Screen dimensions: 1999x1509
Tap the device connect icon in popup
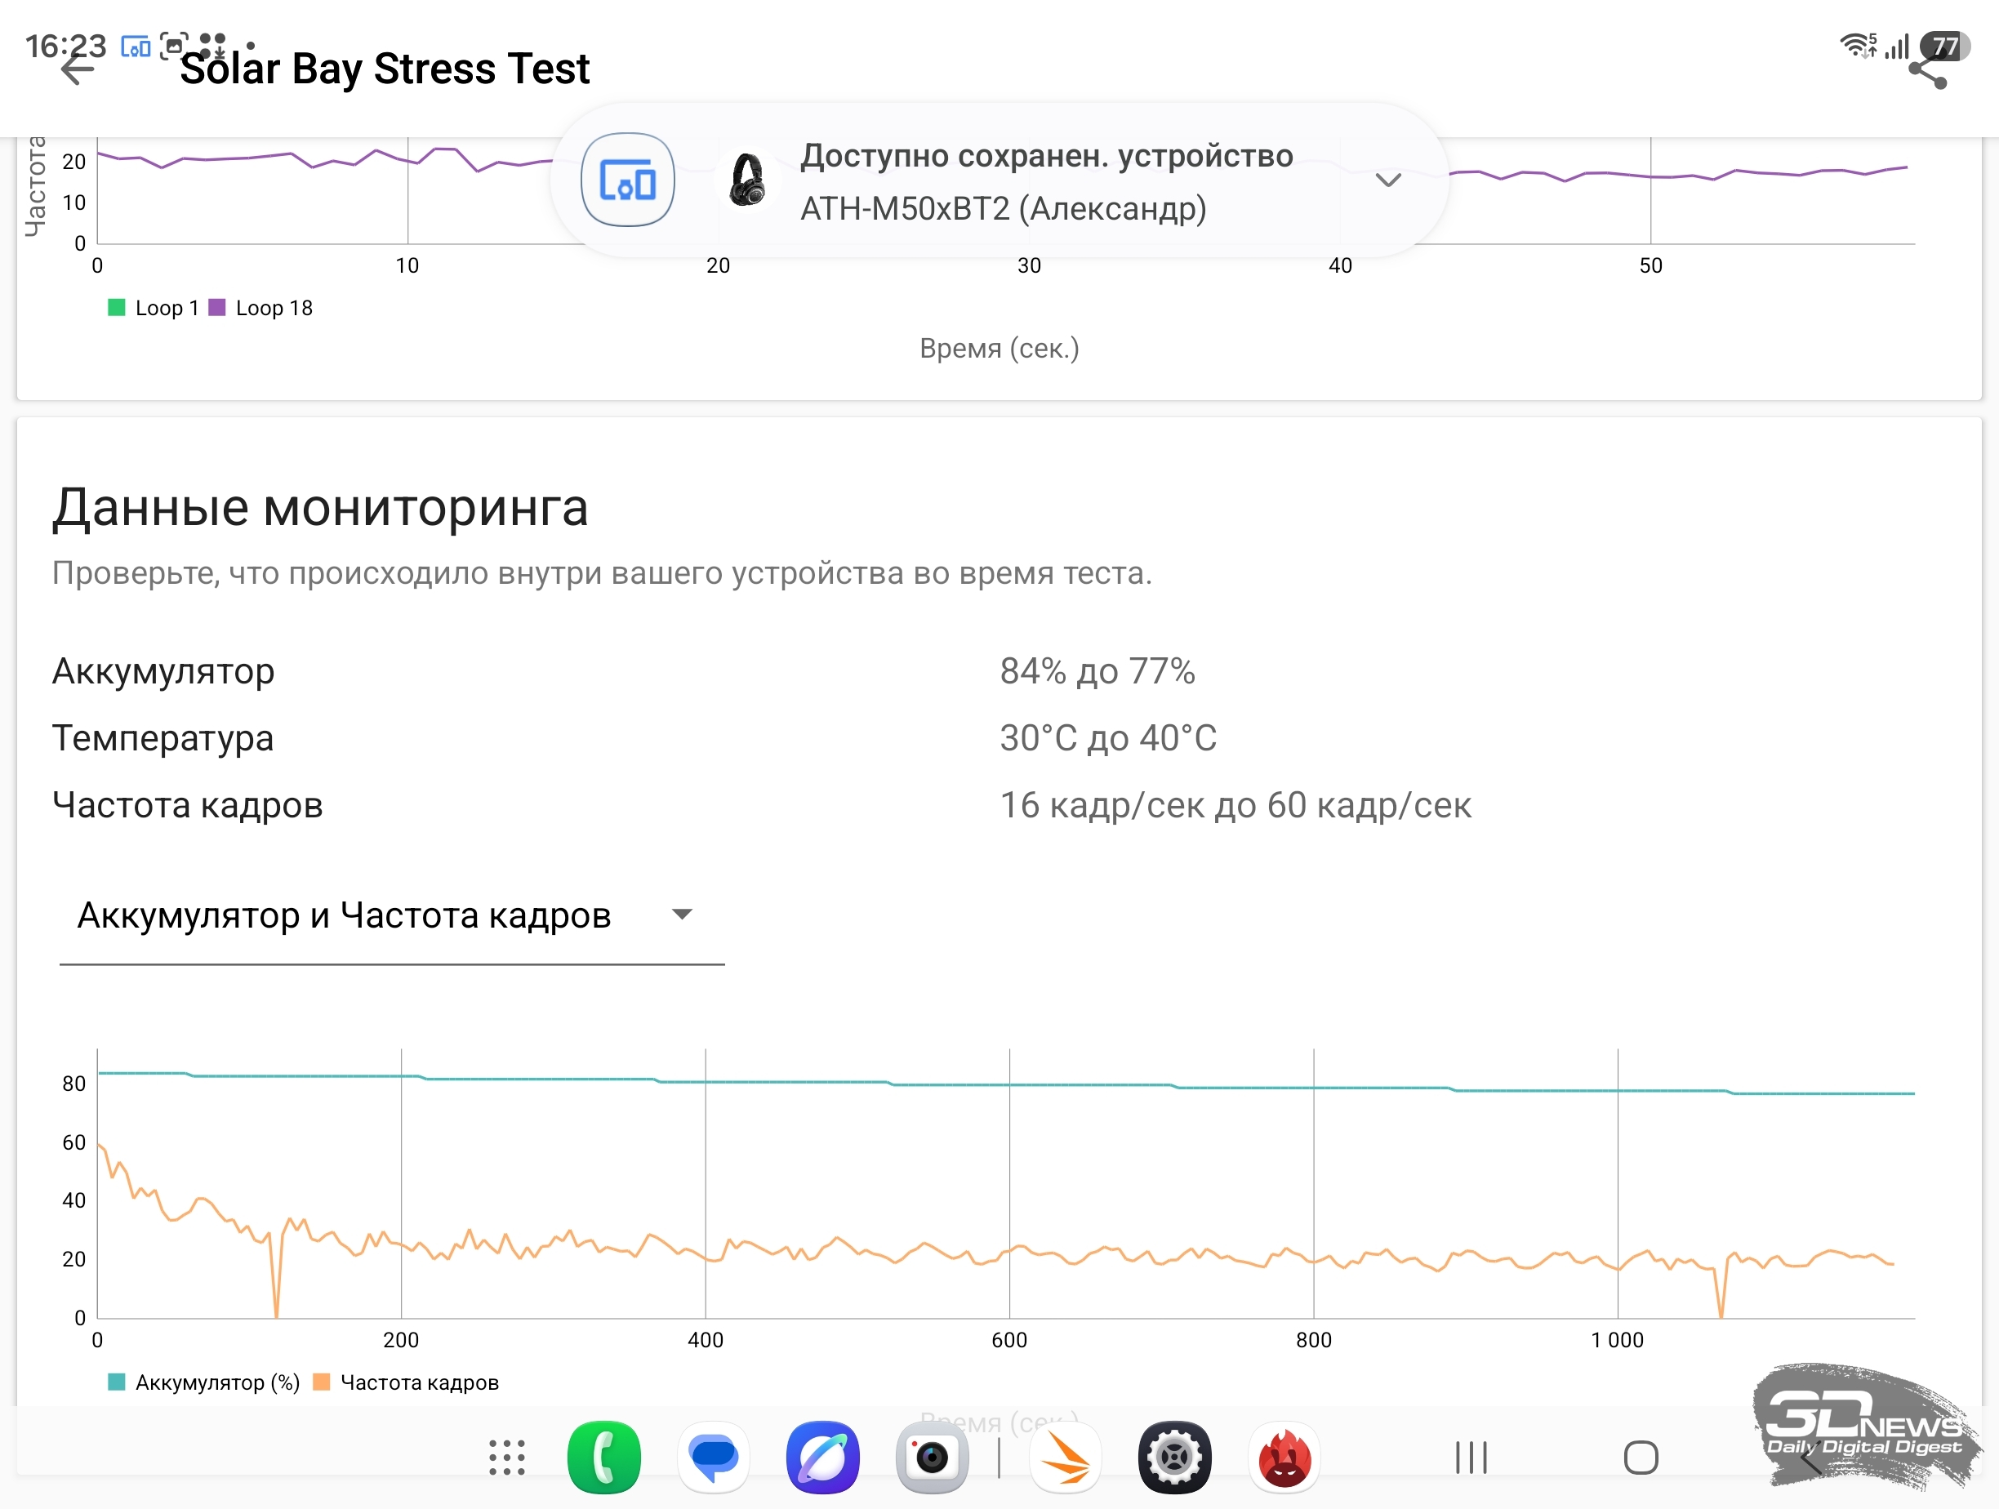(x=627, y=180)
